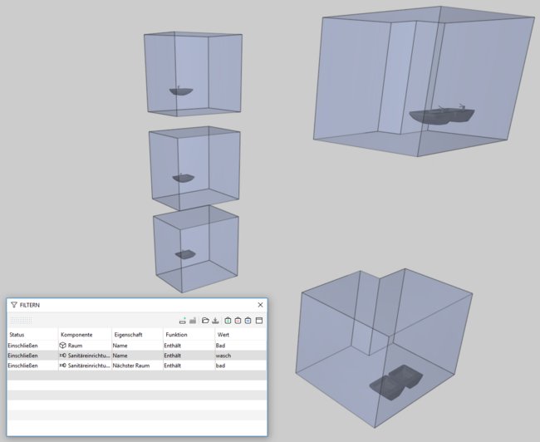
Task: Open 'Enthält' function in Raum row
Action: [x=189, y=345]
